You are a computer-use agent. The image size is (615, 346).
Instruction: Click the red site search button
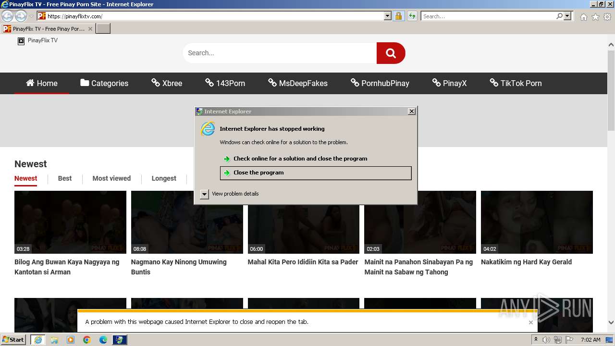tap(391, 53)
